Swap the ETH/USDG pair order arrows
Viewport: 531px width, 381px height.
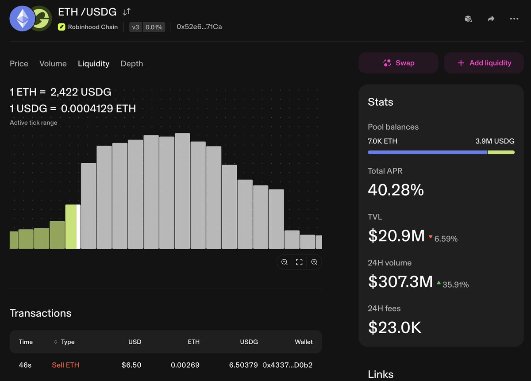click(x=127, y=12)
